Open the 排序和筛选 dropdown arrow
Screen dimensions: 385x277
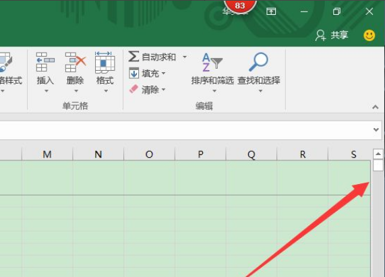[x=214, y=91]
